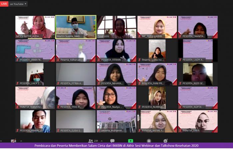This screenshot has height=150, width=233.
Task: Select the MODERATOR_ALFIA video tile
Action: pos(35,27)
